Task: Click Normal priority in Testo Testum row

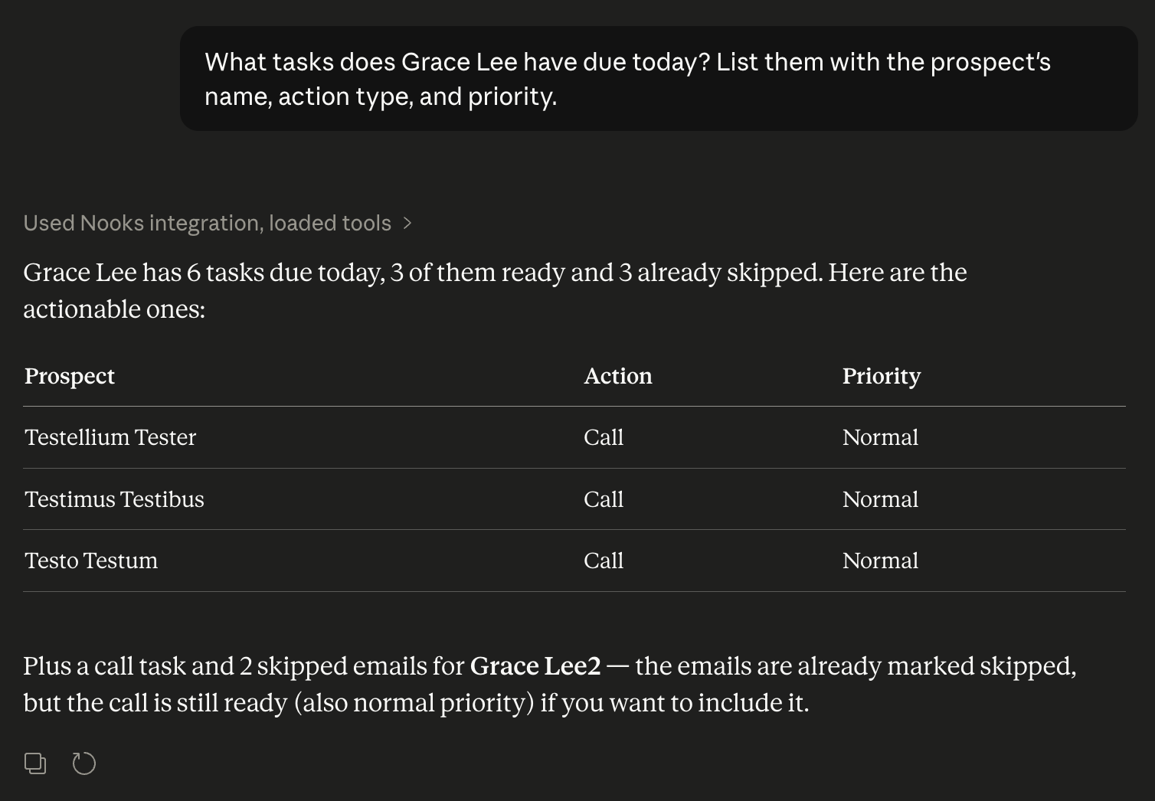Action: click(x=880, y=561)
